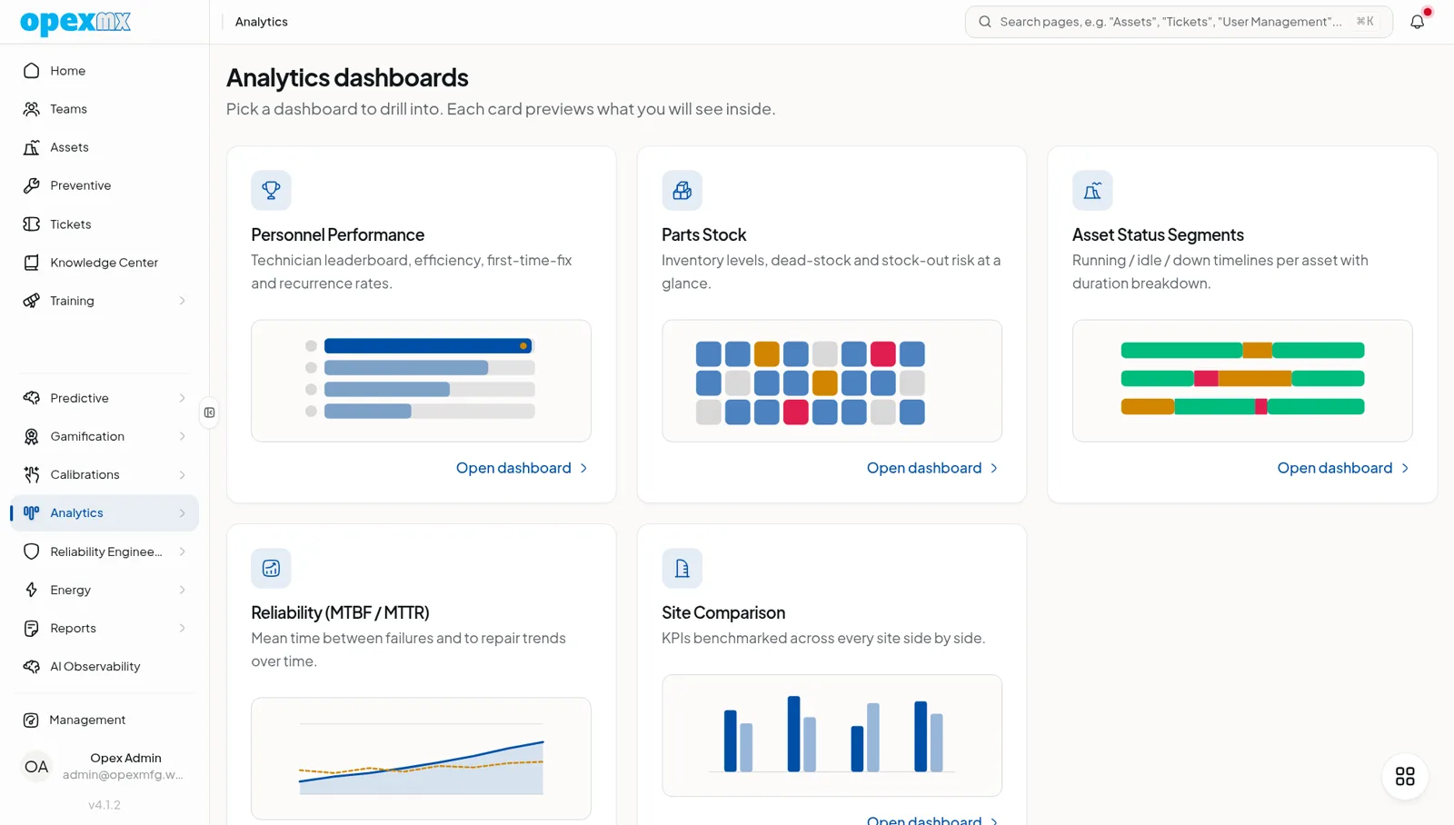Click the Personnel Performance card title
1454x825 pixels.
tap(337, 235)
